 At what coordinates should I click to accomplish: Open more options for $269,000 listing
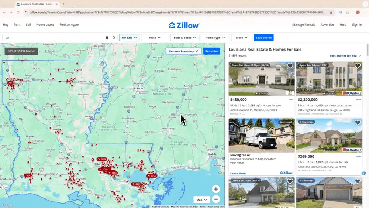click(358, 156)
